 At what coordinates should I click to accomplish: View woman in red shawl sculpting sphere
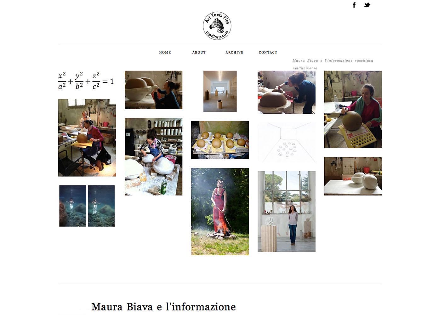[x=353, y=109]
